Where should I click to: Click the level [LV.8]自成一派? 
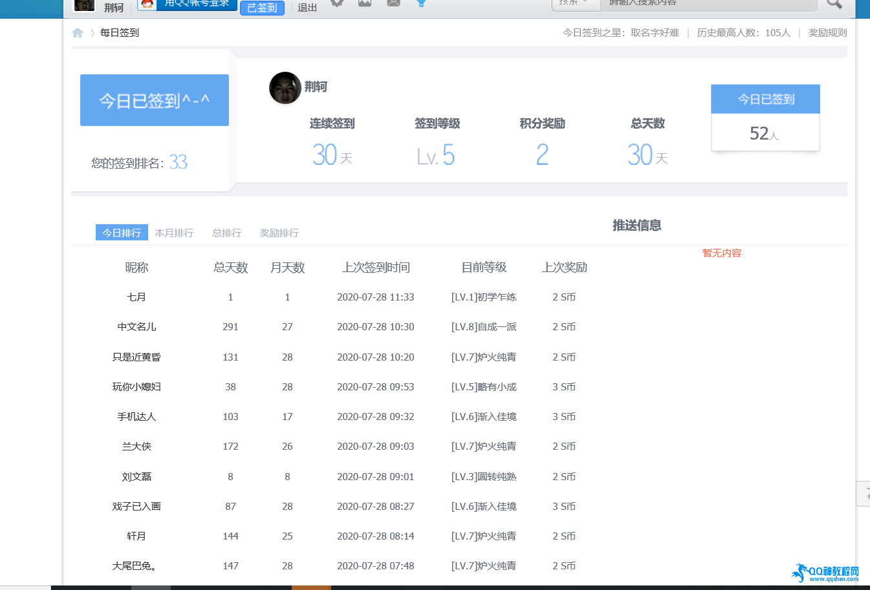pyautogui.click(x=484, y=327)
